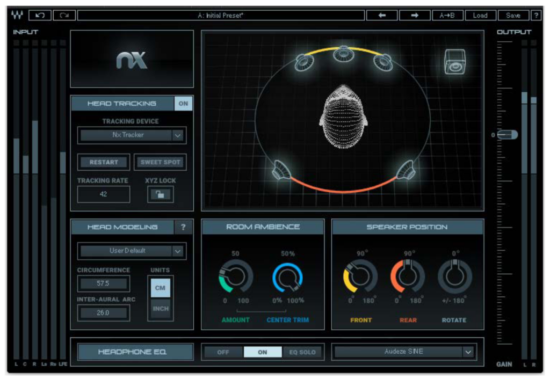Viewport: 550px width, 379px height.
Task: Switch units to CM
Action: pos(160,288)
